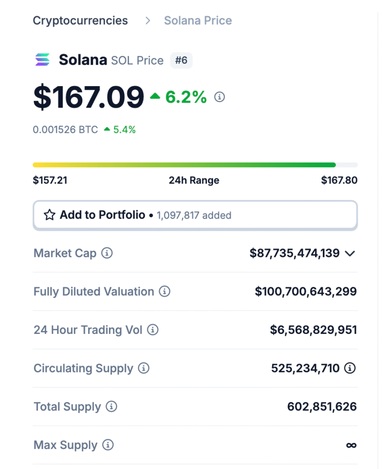Click the infinity max supply symbol

pyautogui.click(x=351, y=445)
